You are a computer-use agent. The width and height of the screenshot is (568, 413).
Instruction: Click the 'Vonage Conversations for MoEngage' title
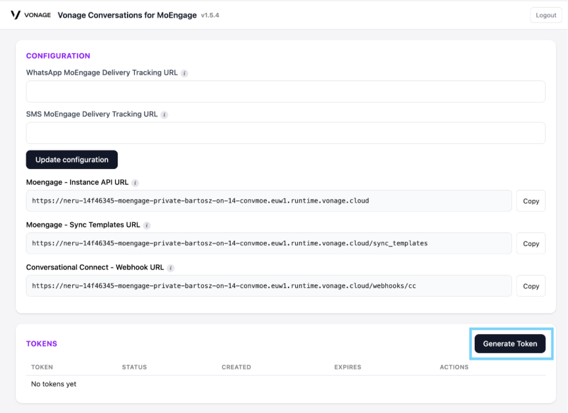point(127,15)
